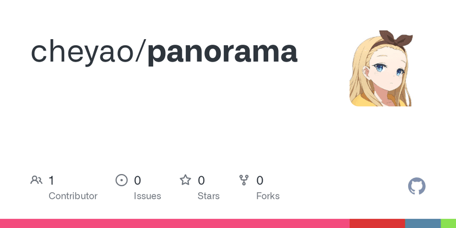Click the zero count above Forks
The image size is (456, 228).
pyautogui.click(x=260, y=180)
